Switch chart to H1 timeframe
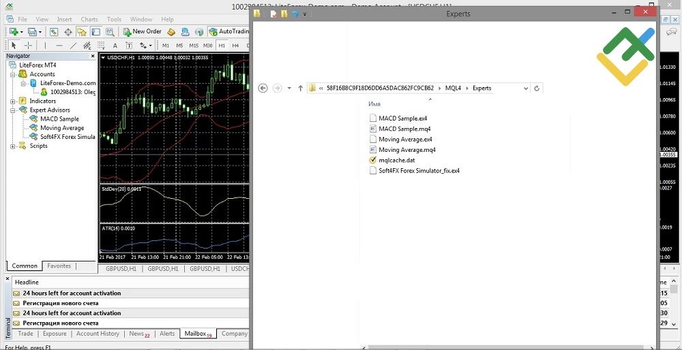Screen dimensions: 682x350 point(222,46)
